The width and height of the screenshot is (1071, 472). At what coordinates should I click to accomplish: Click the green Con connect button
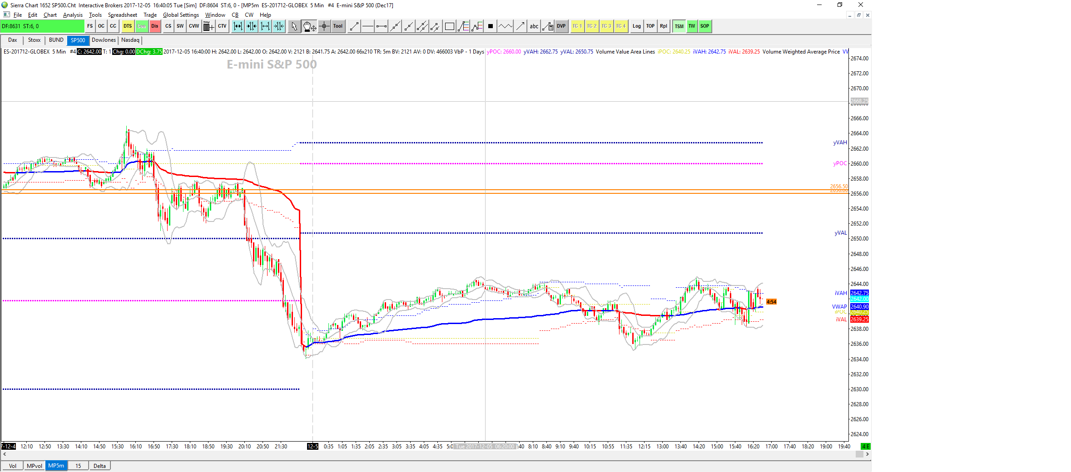pos(142,26)
